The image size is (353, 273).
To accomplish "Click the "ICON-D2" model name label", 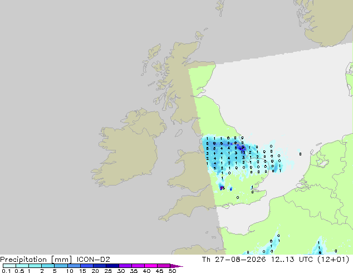I will (x=93, y=260).
